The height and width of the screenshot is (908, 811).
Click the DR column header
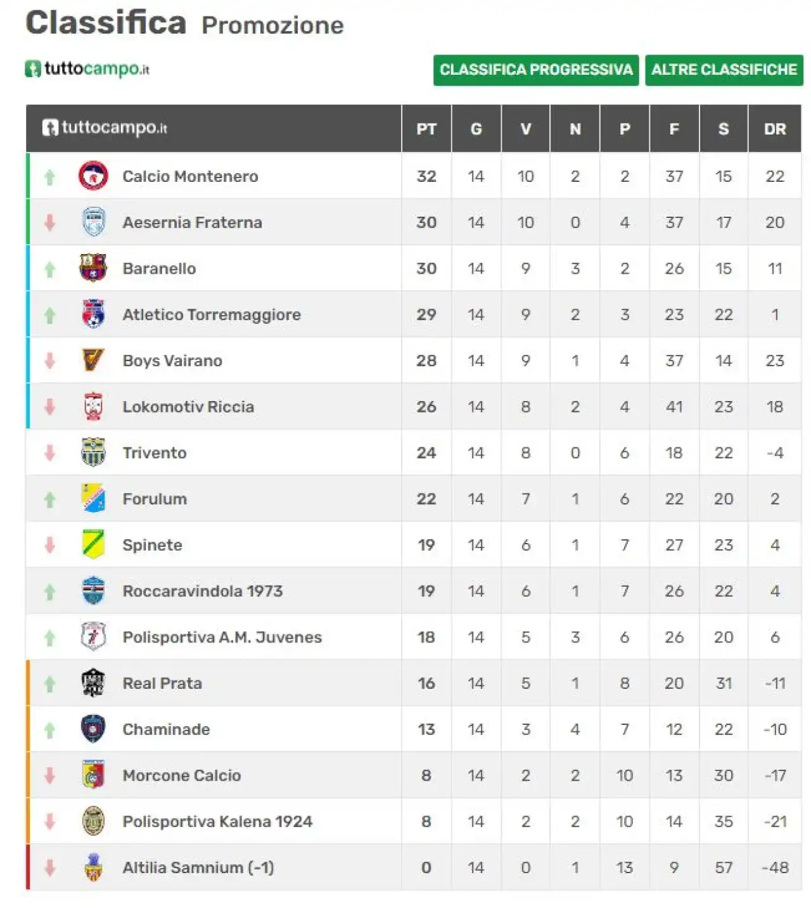click(x=775, y=129)
